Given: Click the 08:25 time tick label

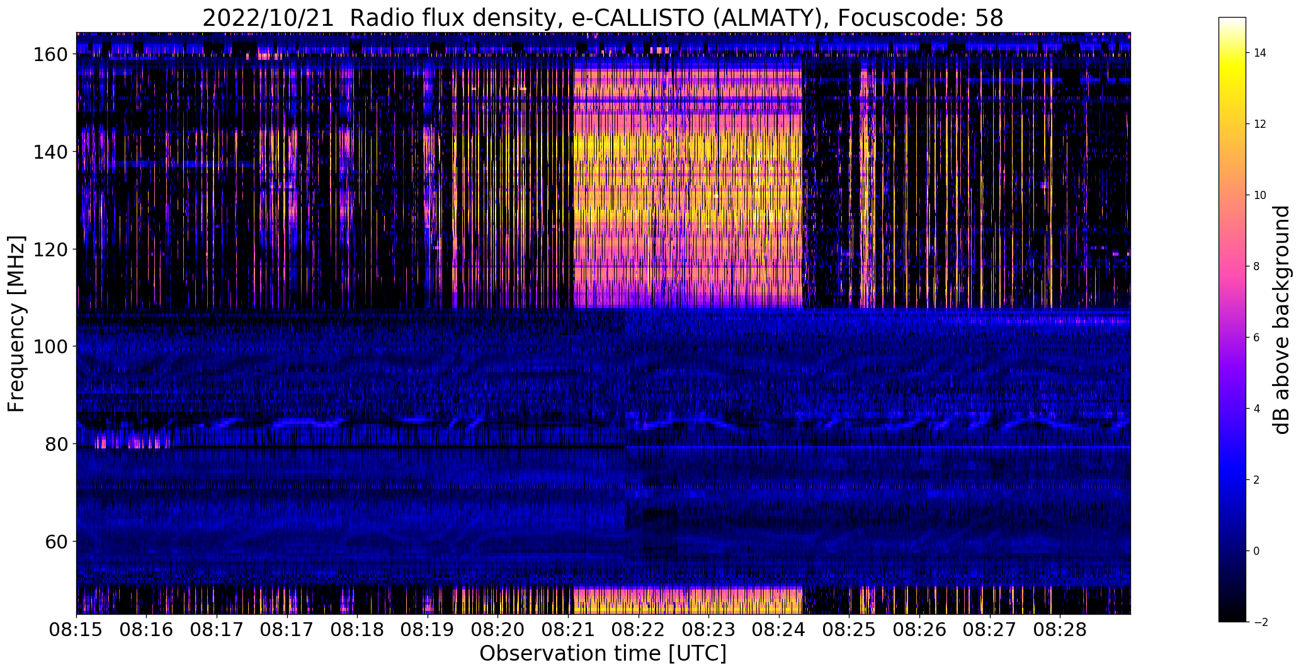Looking at the screenshot, I should [x=849, y=630].
